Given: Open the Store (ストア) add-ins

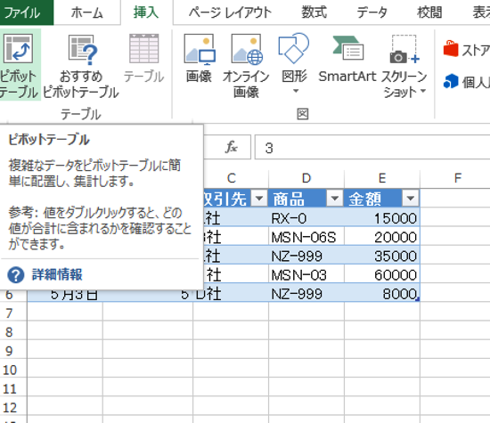Looking at the screenshot, I should coord(466,49).
